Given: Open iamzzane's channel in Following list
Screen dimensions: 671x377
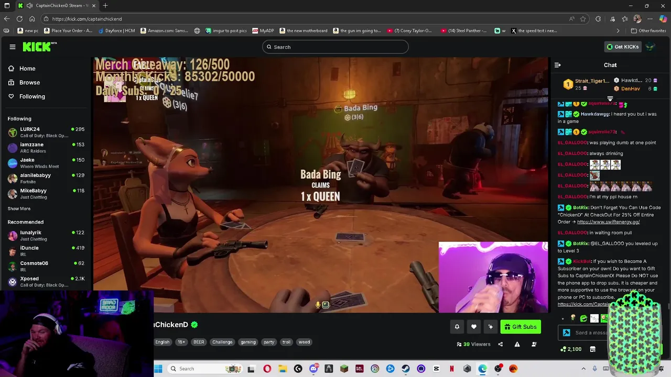Looking at the screenshot, I should (46, 148).
